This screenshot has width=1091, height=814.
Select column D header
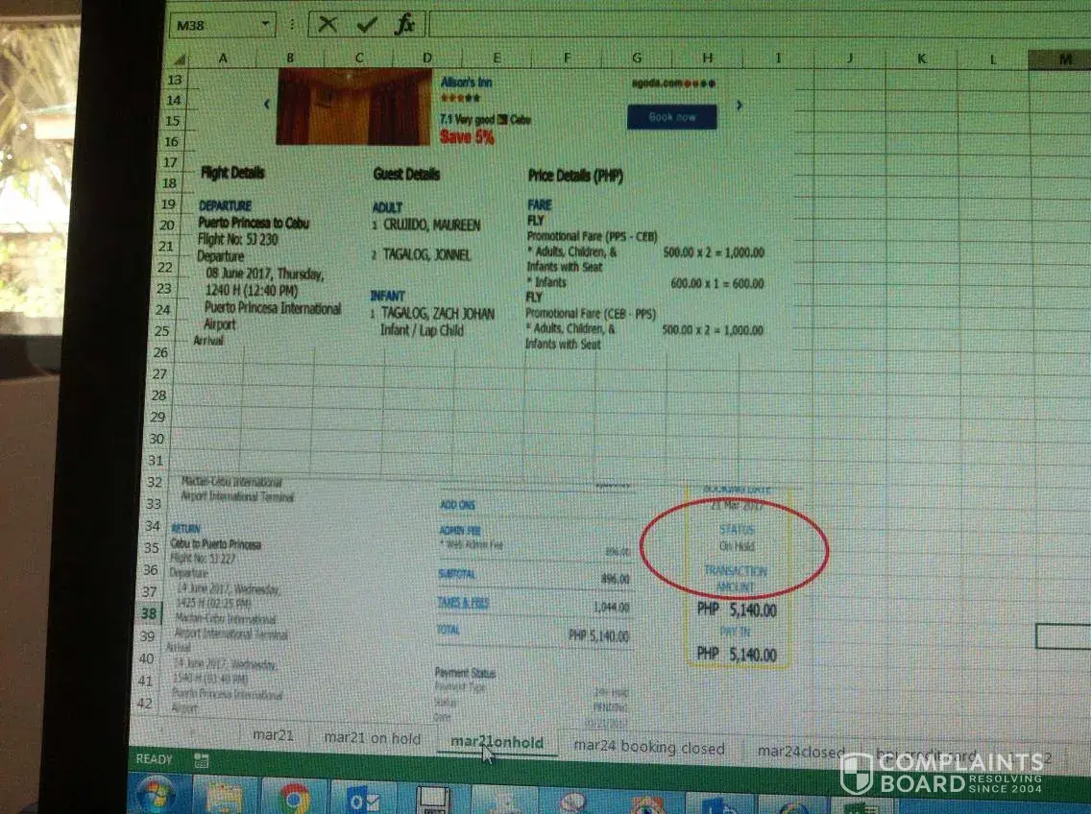tap(426, 58)
